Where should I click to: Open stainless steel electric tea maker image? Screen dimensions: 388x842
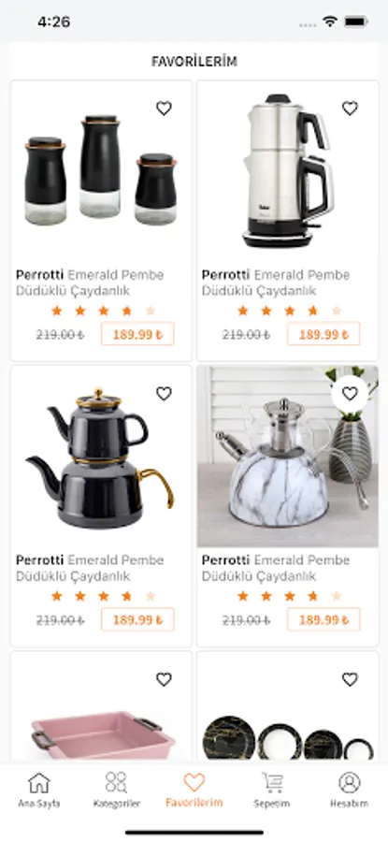point(288,170)
